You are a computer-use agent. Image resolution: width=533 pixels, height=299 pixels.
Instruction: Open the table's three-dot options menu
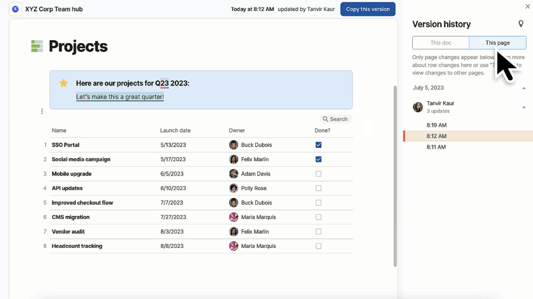(x=42, y=111)
